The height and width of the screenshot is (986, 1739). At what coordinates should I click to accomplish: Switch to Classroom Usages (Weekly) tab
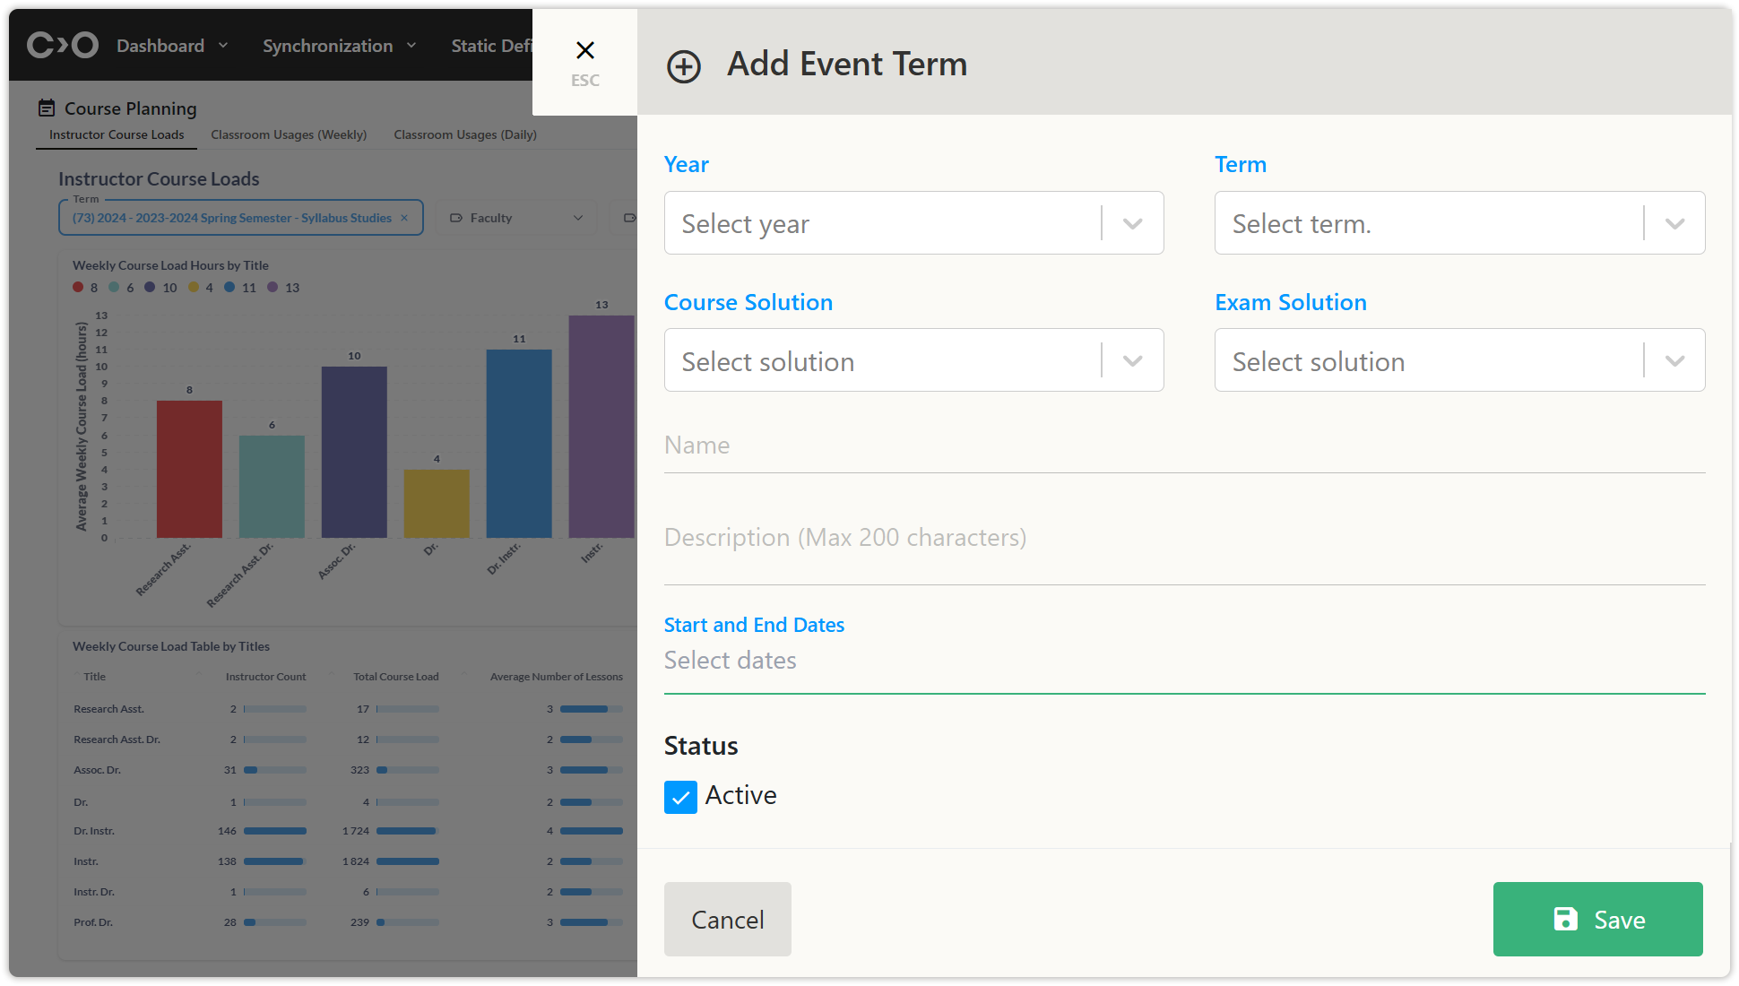289,134
